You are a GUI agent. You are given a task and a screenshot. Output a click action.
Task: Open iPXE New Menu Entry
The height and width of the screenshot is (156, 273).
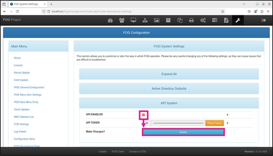(x=26, y=102)
